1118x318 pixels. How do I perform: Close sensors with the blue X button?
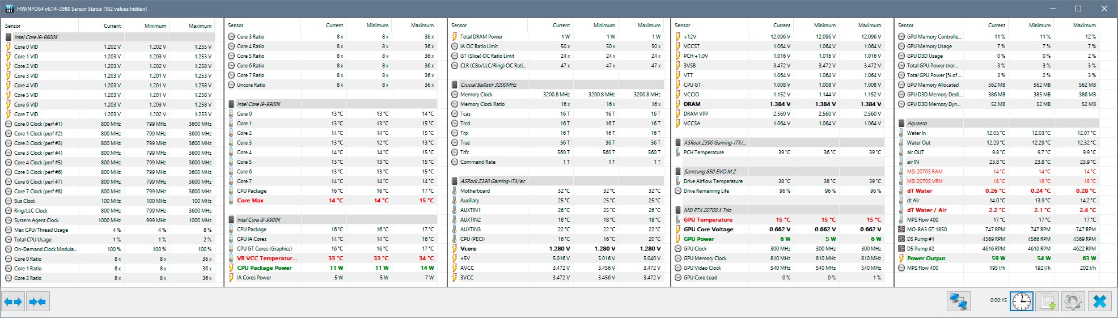[x=1099, y=302]
